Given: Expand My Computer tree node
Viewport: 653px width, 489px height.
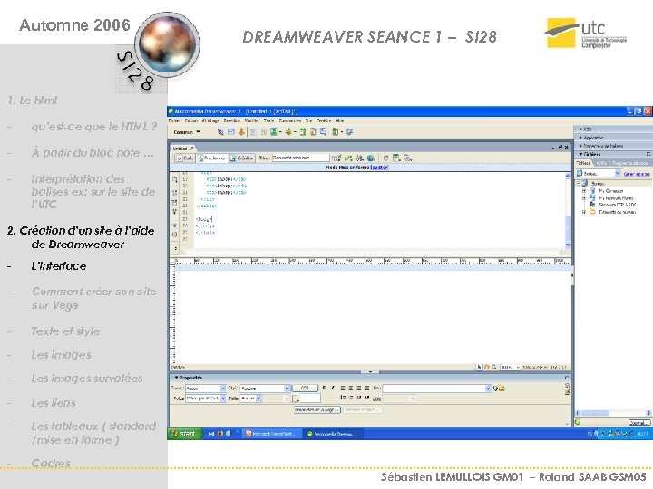Looking at the screenshot, I should pos(584,191).
